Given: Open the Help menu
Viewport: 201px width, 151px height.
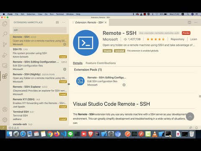Looking at the screenshot, I should pos(78,14).
